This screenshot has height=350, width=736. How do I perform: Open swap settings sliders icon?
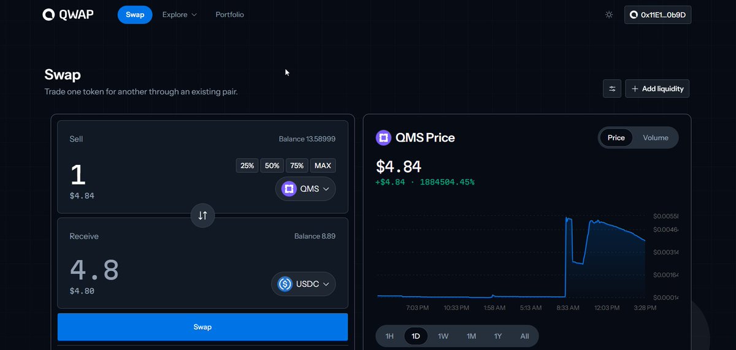point(612,89)
